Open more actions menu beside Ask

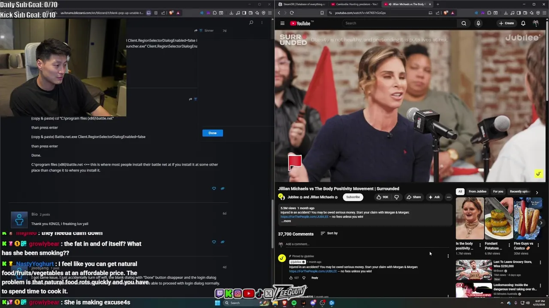pyautogui.click(x=448, y=197)
